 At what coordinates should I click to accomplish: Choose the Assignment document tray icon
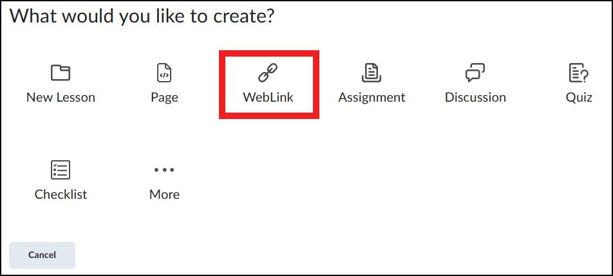[372, 73]
